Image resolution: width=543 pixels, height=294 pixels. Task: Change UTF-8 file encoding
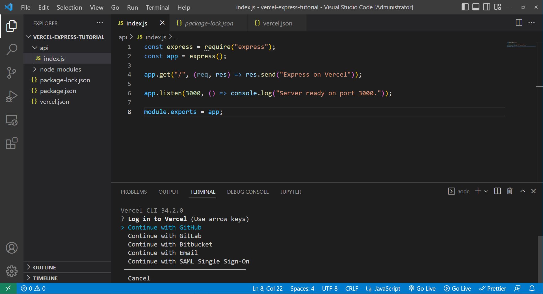pyautogui.click(x=330, y=288)
